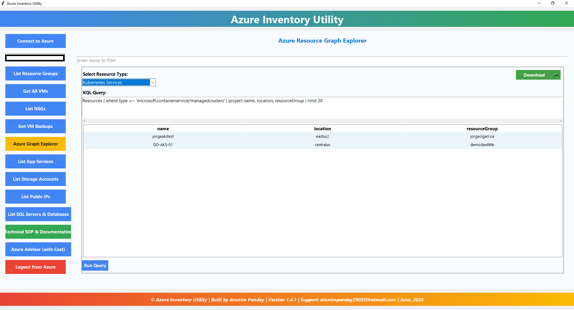
Task: Open Technical SOP & Documentation
Action: (38, 232)
